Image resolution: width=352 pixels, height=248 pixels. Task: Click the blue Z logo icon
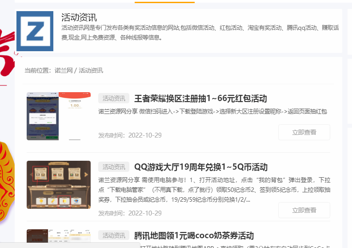(35, 31)
